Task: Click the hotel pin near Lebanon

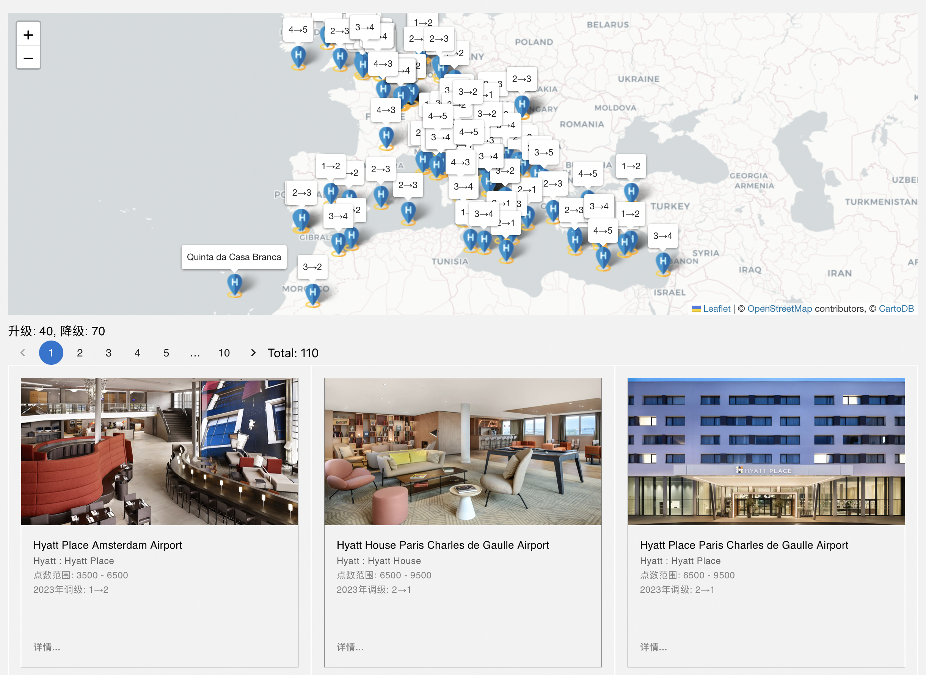Action: tap(663, 263)
